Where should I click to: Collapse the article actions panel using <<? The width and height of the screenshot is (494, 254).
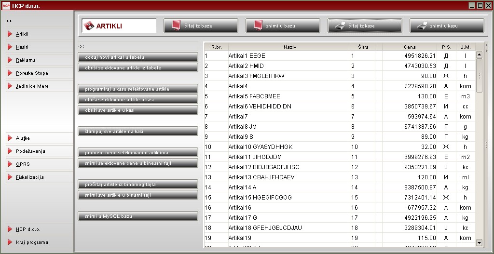[x=81, y=47]
